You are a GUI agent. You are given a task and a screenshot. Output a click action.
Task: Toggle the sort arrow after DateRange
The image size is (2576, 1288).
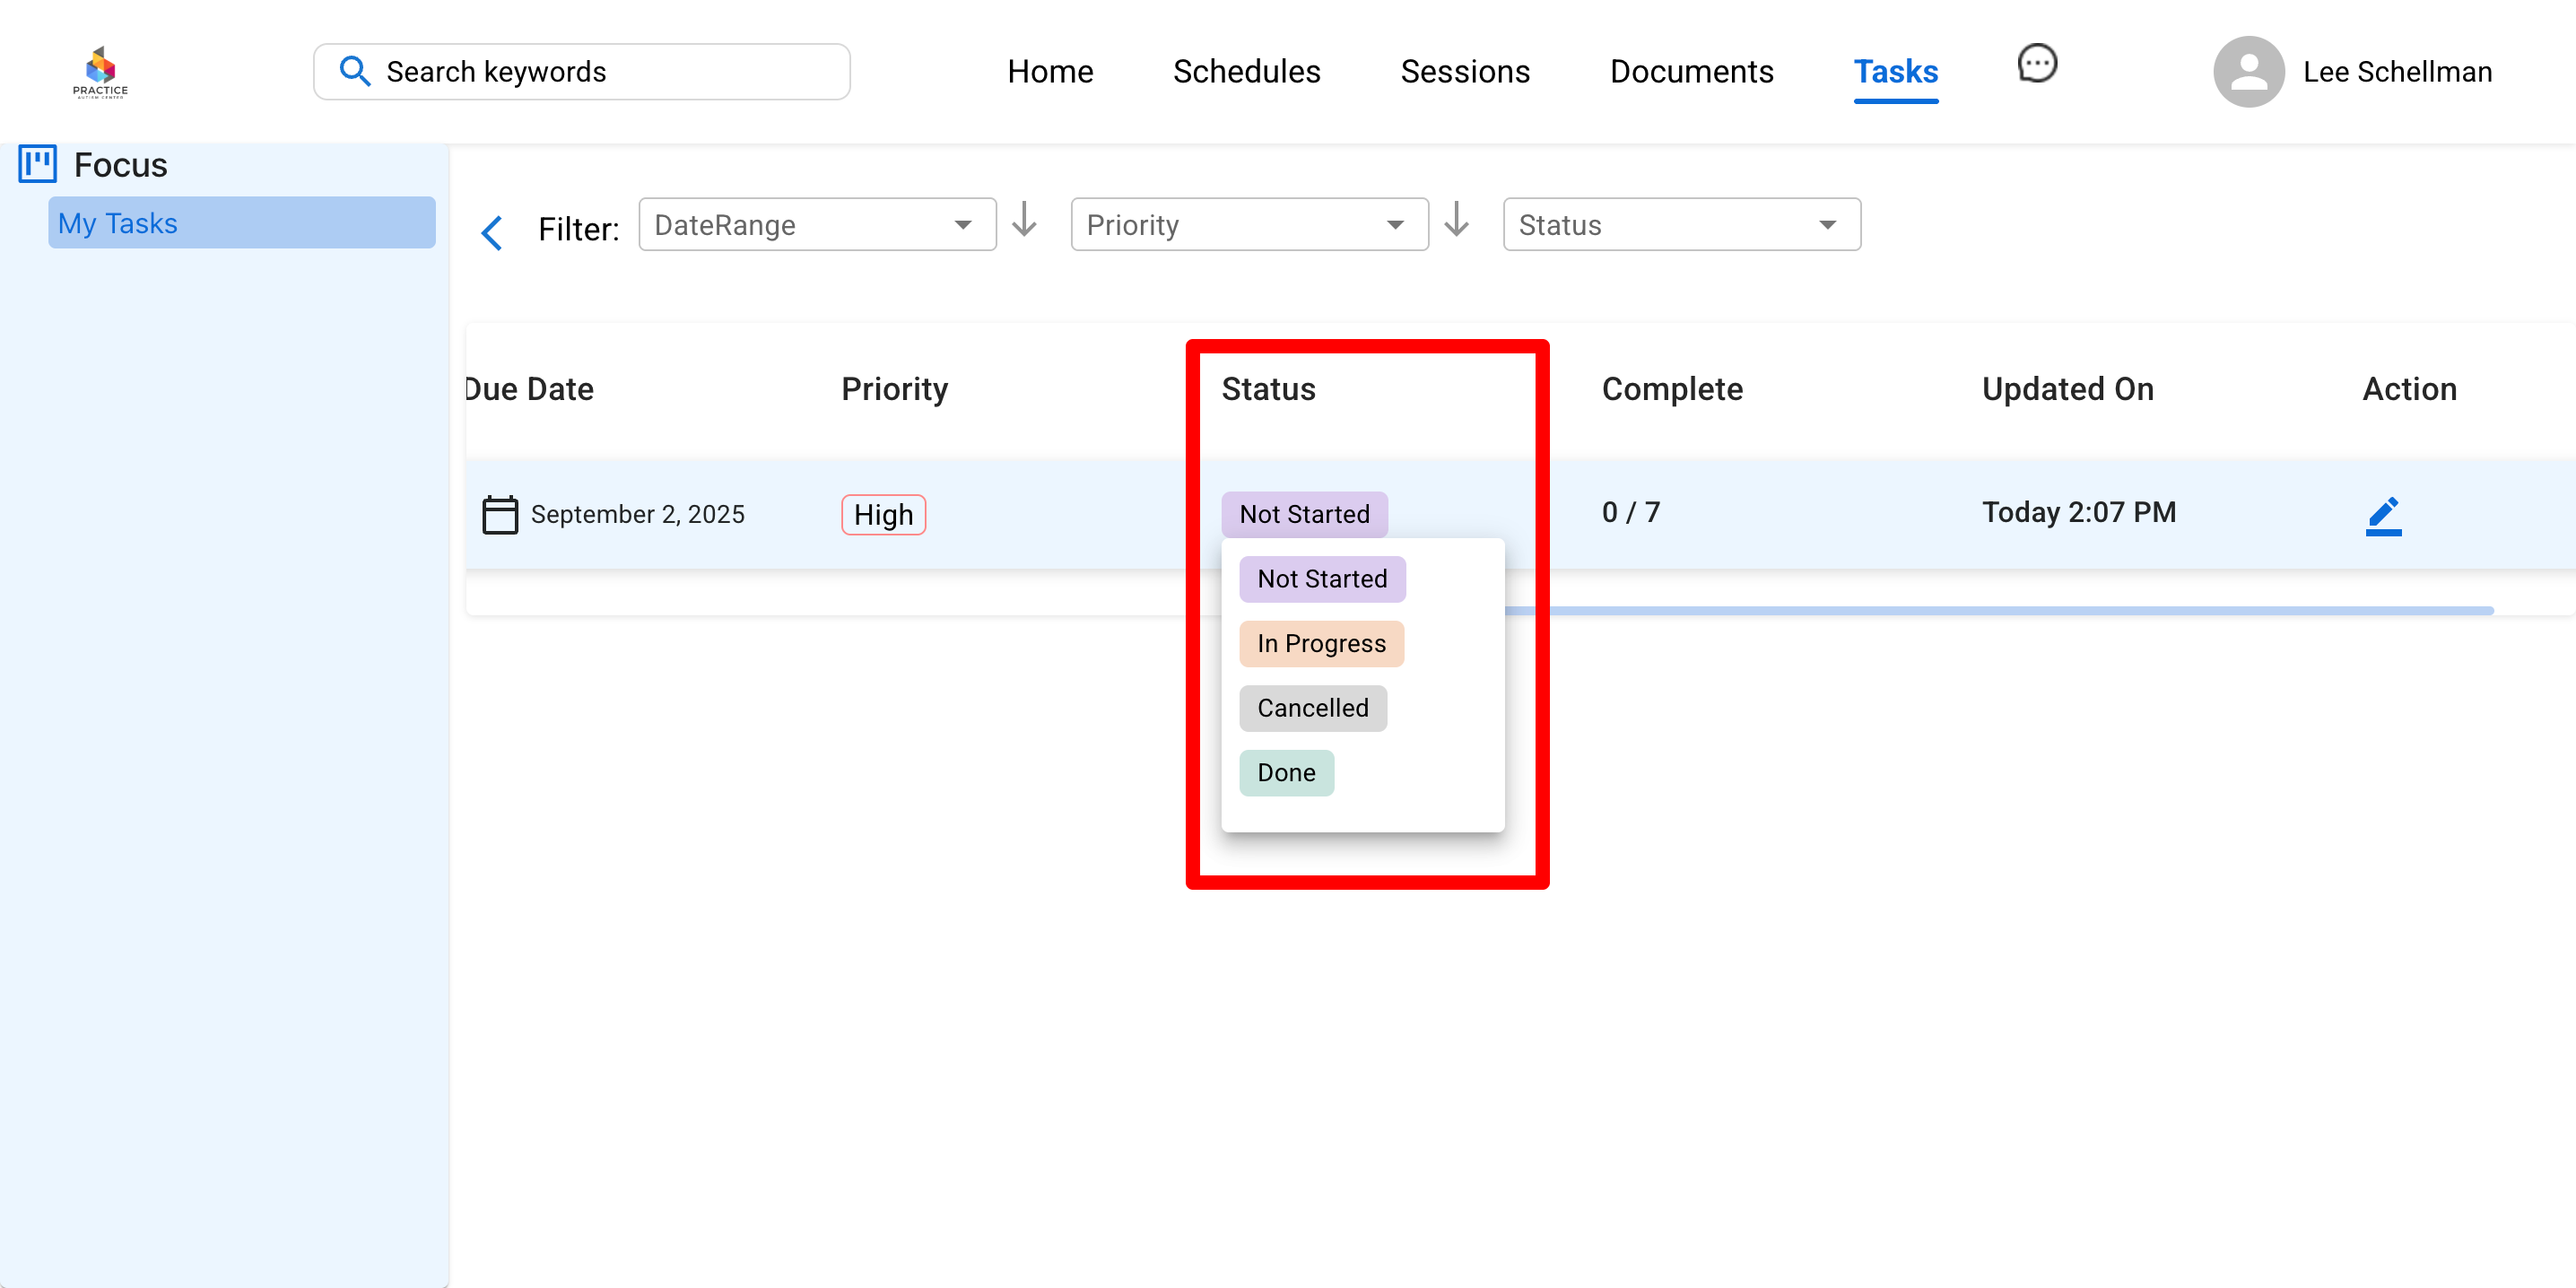click(1024, 220)
